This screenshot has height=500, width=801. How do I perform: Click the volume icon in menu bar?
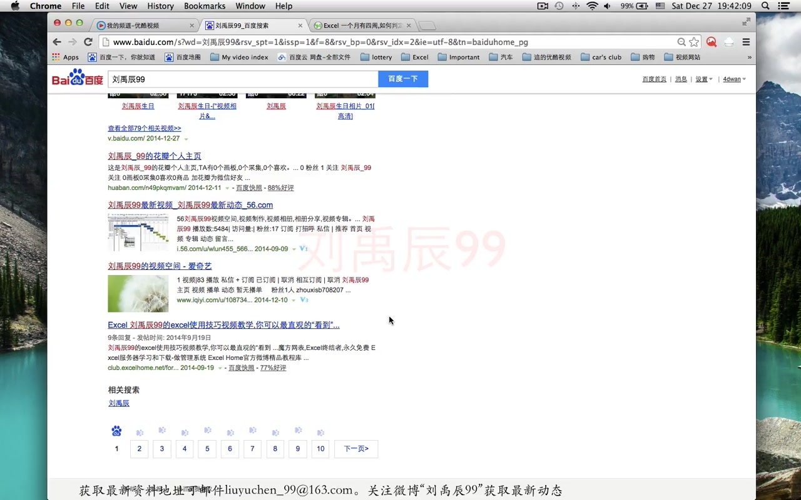pos(607,6)
